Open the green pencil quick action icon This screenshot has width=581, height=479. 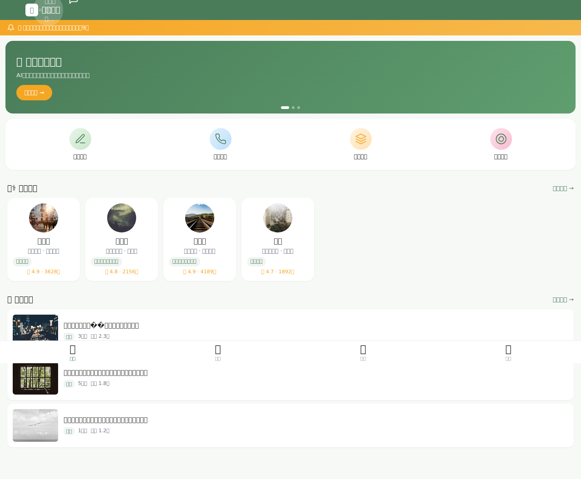click(80, 139)
